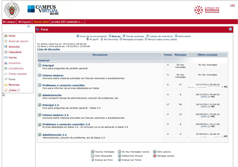This screenshot has height=167, width=238.
Task: Click the blue return arrow beside Foros
Action: 38,30
